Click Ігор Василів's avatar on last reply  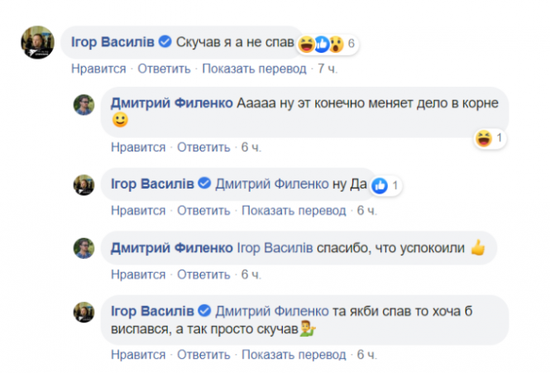pos(86,311)
